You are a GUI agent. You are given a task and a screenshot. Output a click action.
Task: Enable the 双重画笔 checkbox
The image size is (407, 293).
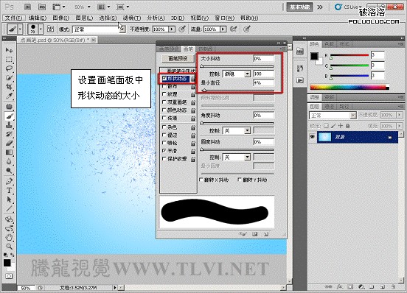pos(164,102)
